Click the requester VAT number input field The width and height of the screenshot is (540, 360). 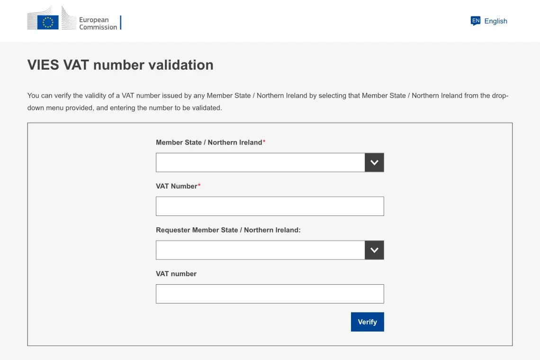pos(270,294)
